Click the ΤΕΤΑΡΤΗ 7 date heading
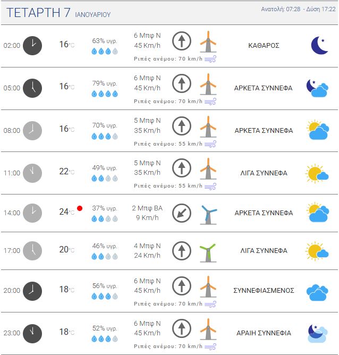Viewport: 339px width, 355px height. point(38,13)
